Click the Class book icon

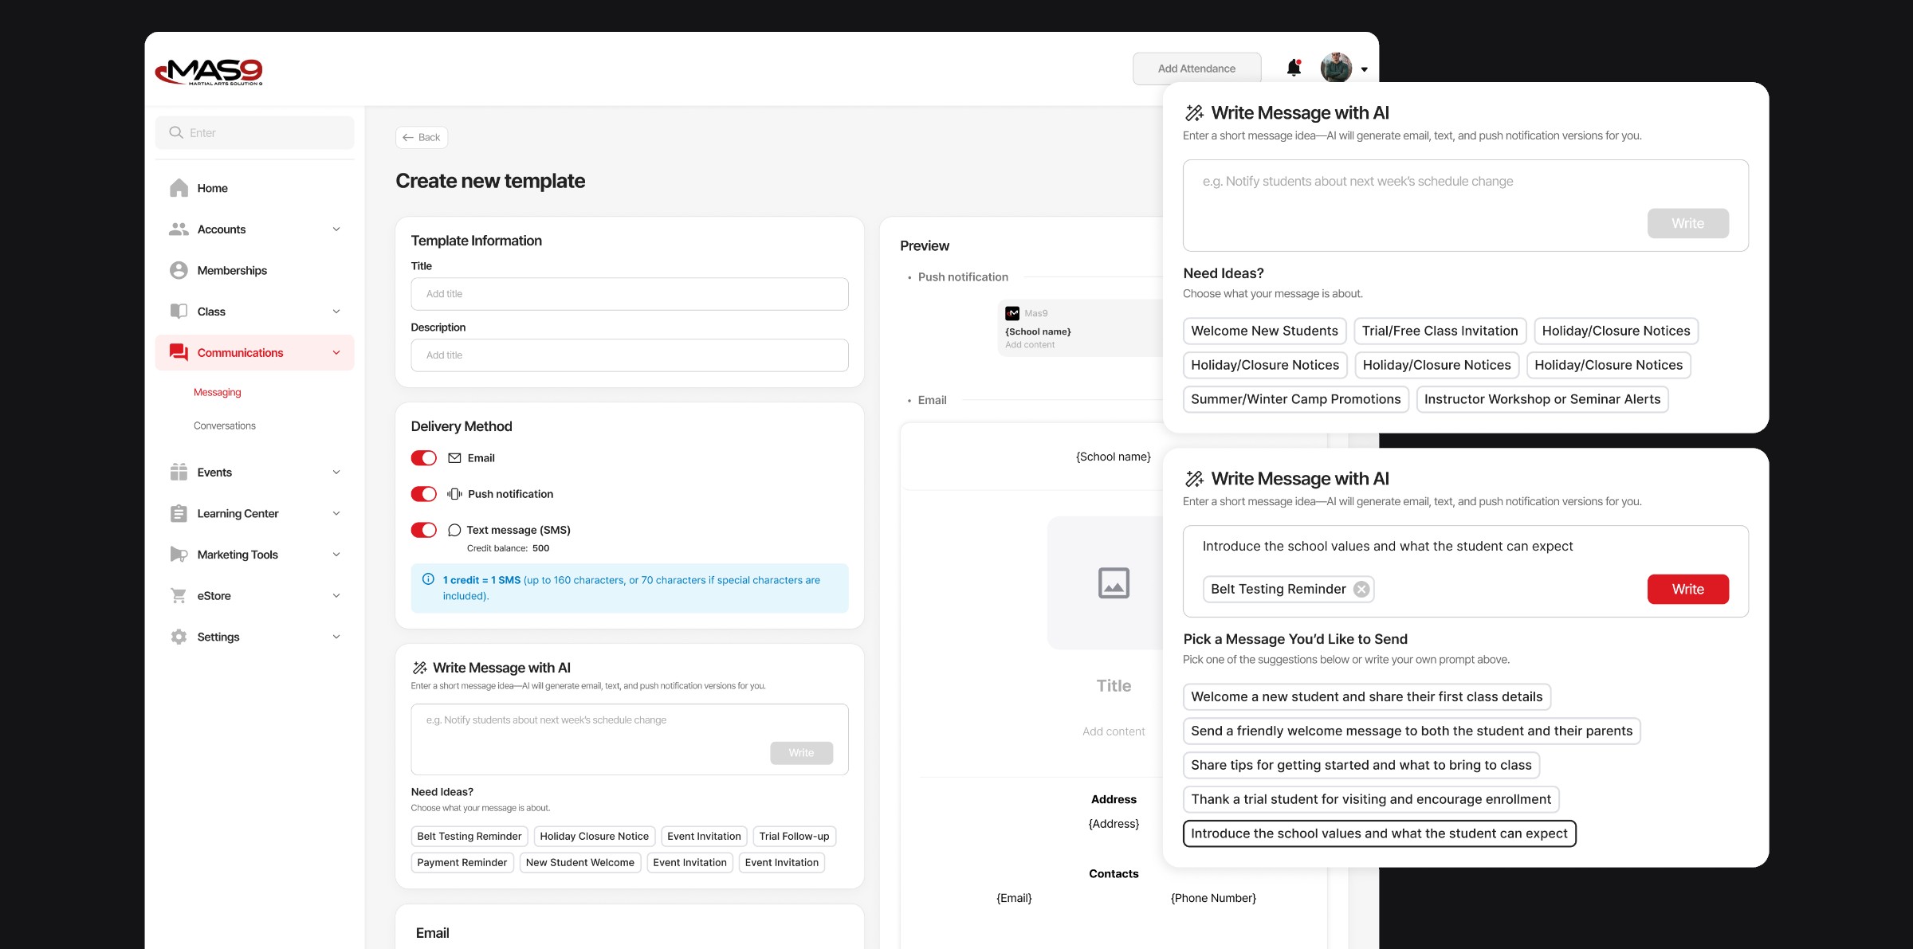pos(179,312)
